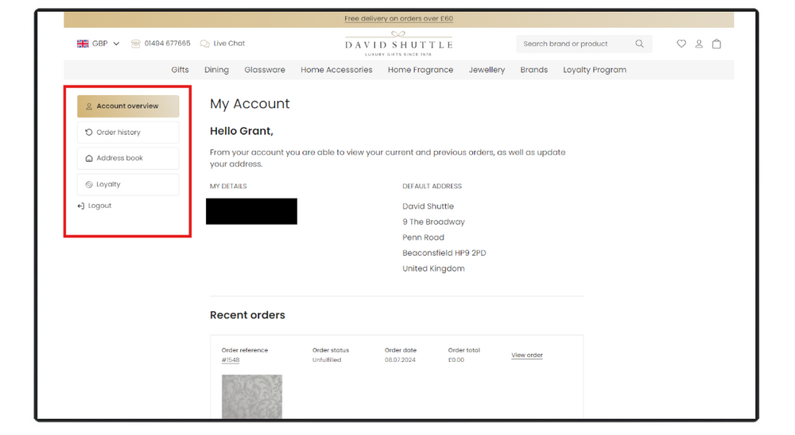Click in the Search brand or product field
Viewport: 795px width, 435px height.
click(572, 44)
